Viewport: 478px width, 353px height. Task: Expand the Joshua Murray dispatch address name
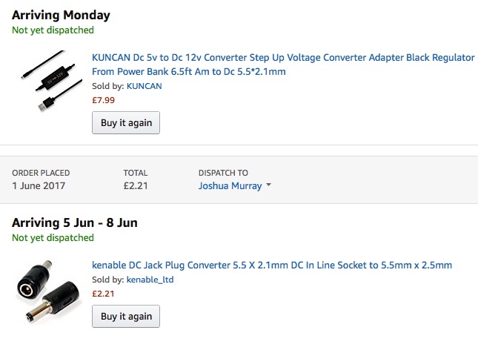click(230, 186)
